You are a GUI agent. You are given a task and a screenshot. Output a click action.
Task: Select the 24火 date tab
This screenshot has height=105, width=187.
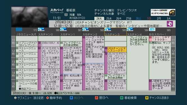pos(99,19)
